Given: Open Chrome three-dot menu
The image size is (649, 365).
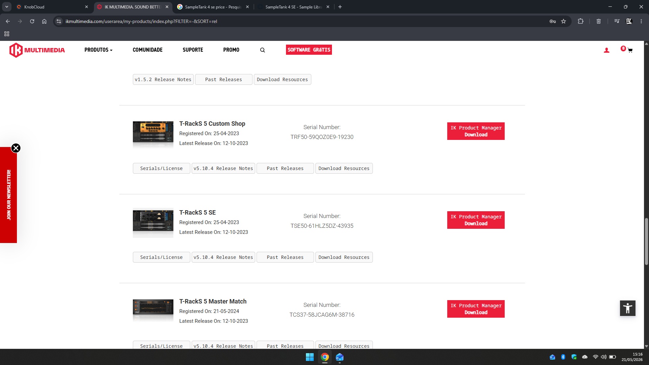Looking at the screenshot, I should coord(641,21).
